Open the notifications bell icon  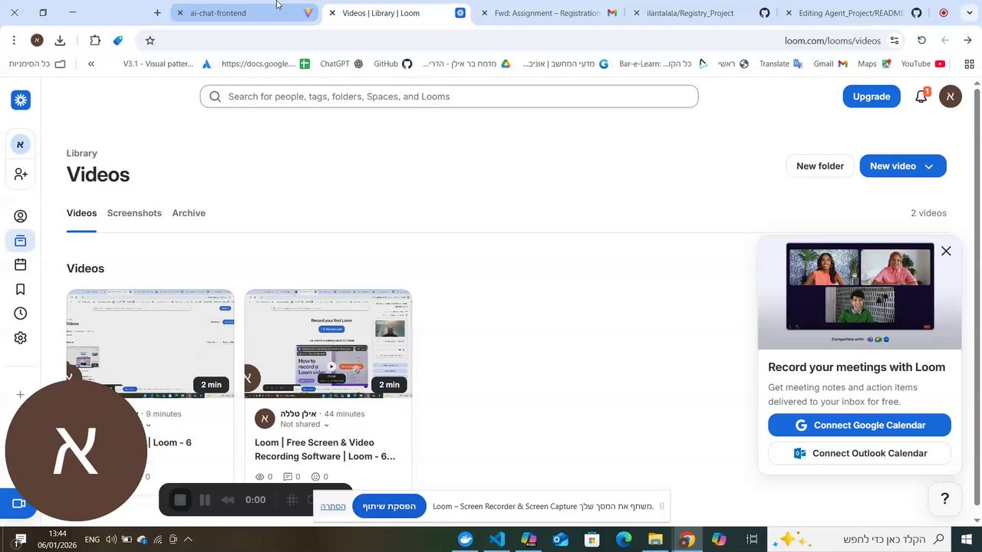tap(921, 97)
